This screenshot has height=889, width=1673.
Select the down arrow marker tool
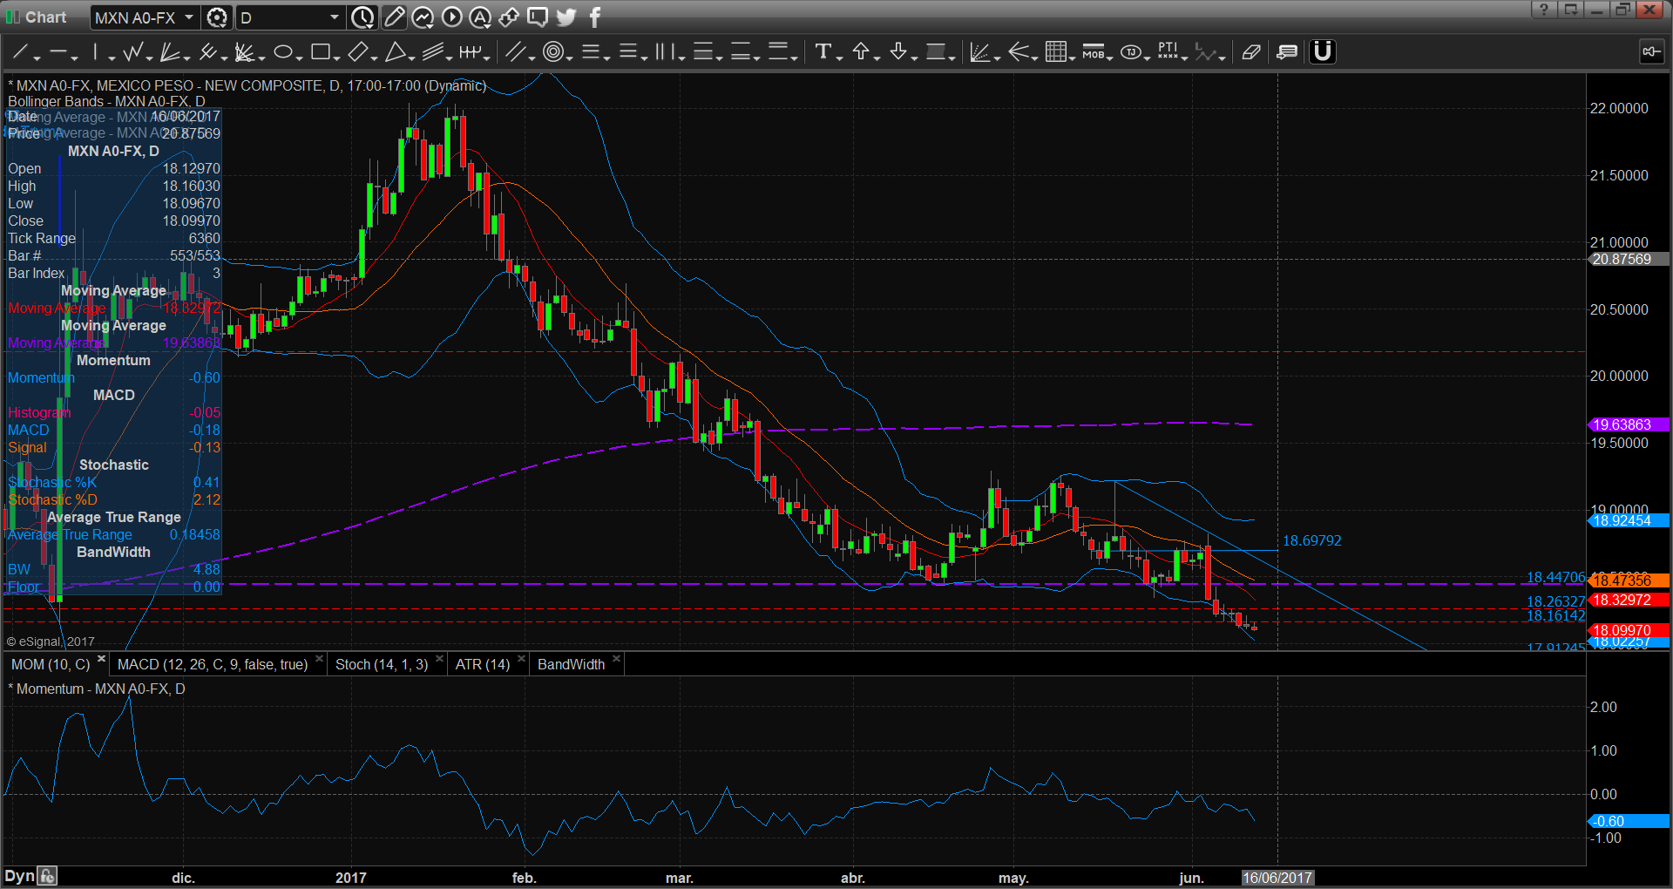tap(898, 52)
